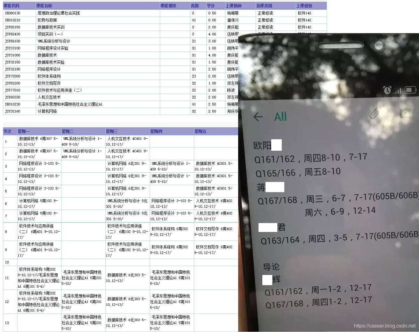Select 网络程序设计实验 in the course list
Viewport: 419px width, 332px height.
click(x=53, y=48)
